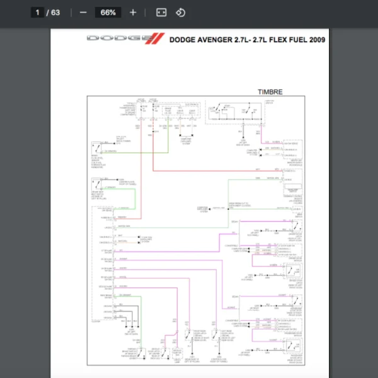Rotate the document with the rotate icon
Screen dimensions: 378x378
[x=180, y=13]
